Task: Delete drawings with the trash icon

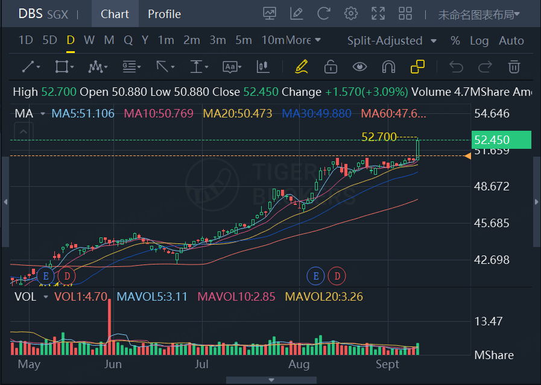Action: pos(514,66)
